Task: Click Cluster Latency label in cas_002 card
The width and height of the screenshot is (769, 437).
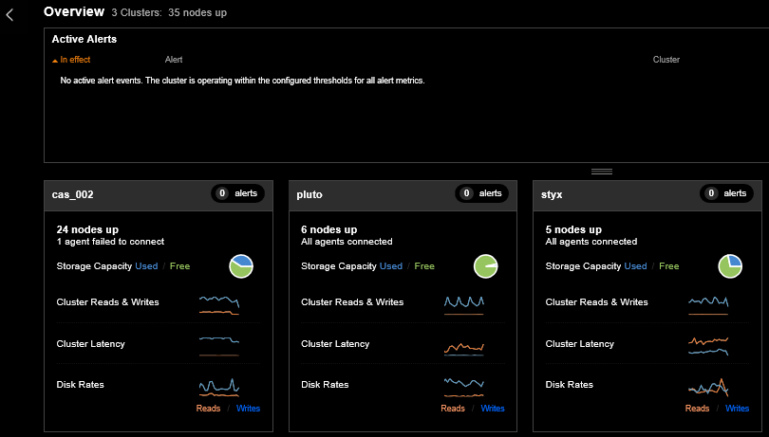Action: (x=91, y=344)
